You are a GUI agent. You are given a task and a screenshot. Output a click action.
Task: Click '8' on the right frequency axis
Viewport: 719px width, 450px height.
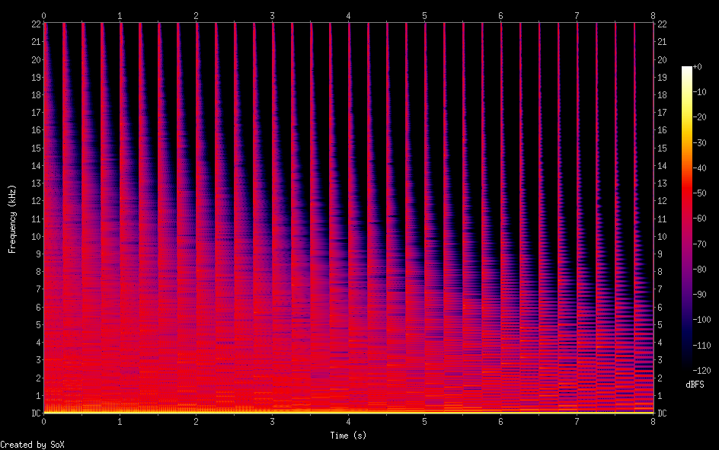tap(660, 272)
